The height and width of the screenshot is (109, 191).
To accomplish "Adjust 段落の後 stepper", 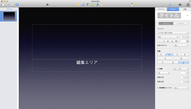I will pos(188,82).
